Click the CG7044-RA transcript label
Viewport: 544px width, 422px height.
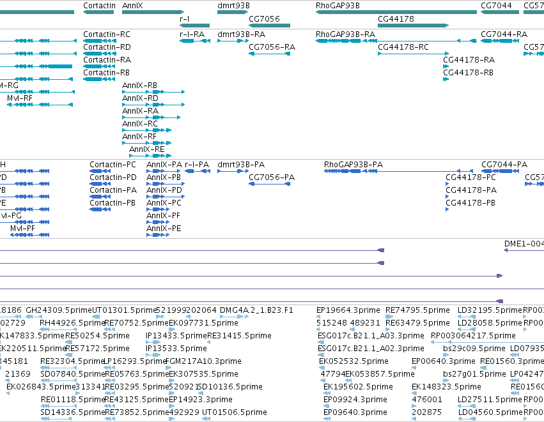[504, 34]
